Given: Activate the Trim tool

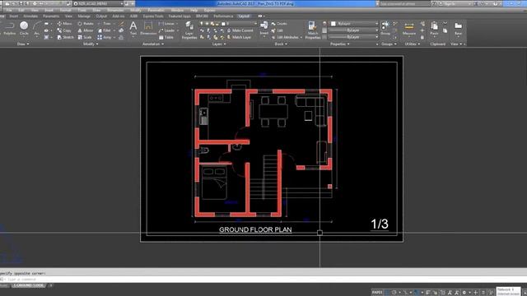Looking at the screenshot, I should [x=105, y=24].
